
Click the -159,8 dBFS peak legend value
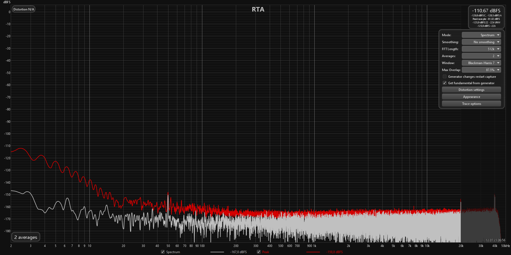[334, 252]
